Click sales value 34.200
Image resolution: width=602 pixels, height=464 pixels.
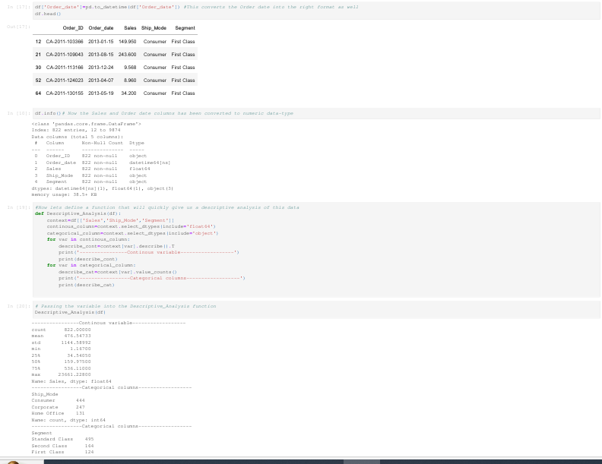[128, 93]
